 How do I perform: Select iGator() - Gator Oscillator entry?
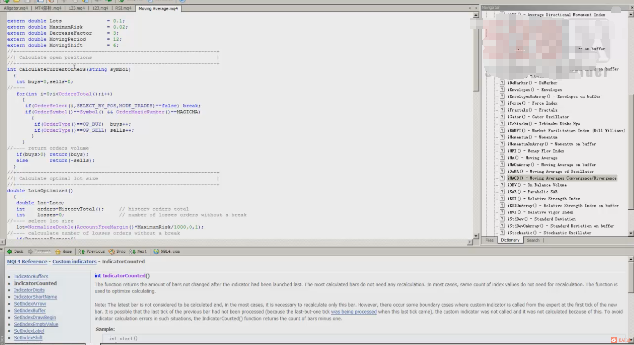(x=538, y=117)
